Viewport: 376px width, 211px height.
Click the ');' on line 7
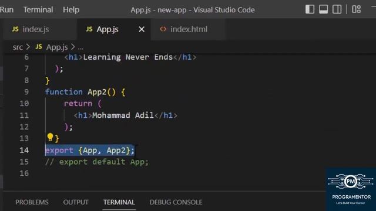59,69
